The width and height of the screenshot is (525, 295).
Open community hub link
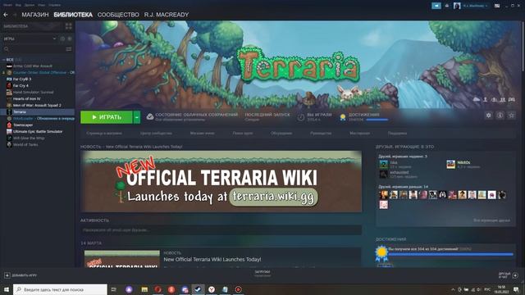(156, 133)
